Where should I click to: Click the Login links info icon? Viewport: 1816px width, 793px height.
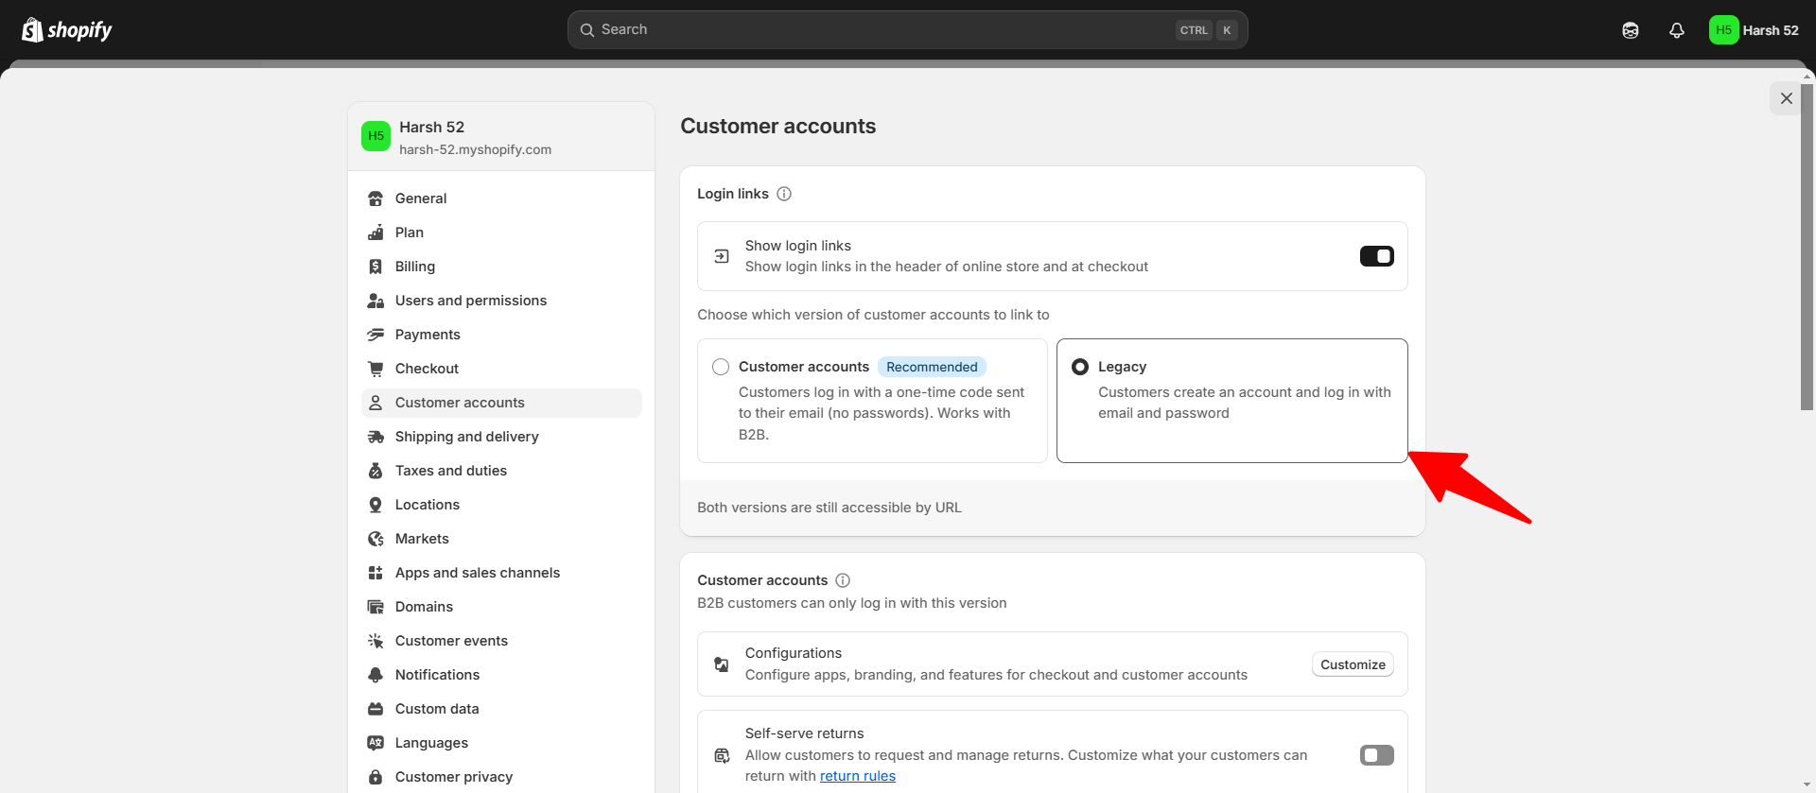coord(784,194)
